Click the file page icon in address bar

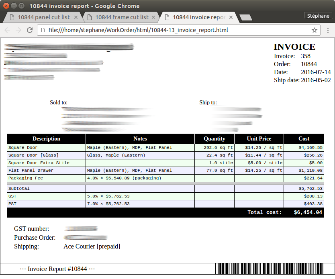(x=43, y=30)
